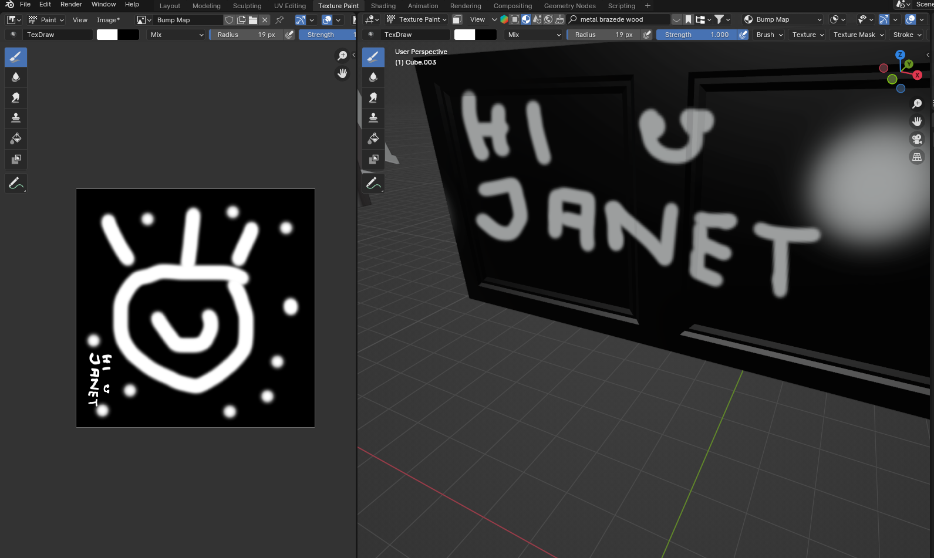Click red X axis on navigation gizmo
This screenshot has width=934, height=558.
917,75
